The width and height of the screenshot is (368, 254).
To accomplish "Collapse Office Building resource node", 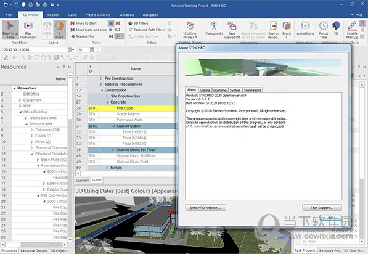I will 20,112.
